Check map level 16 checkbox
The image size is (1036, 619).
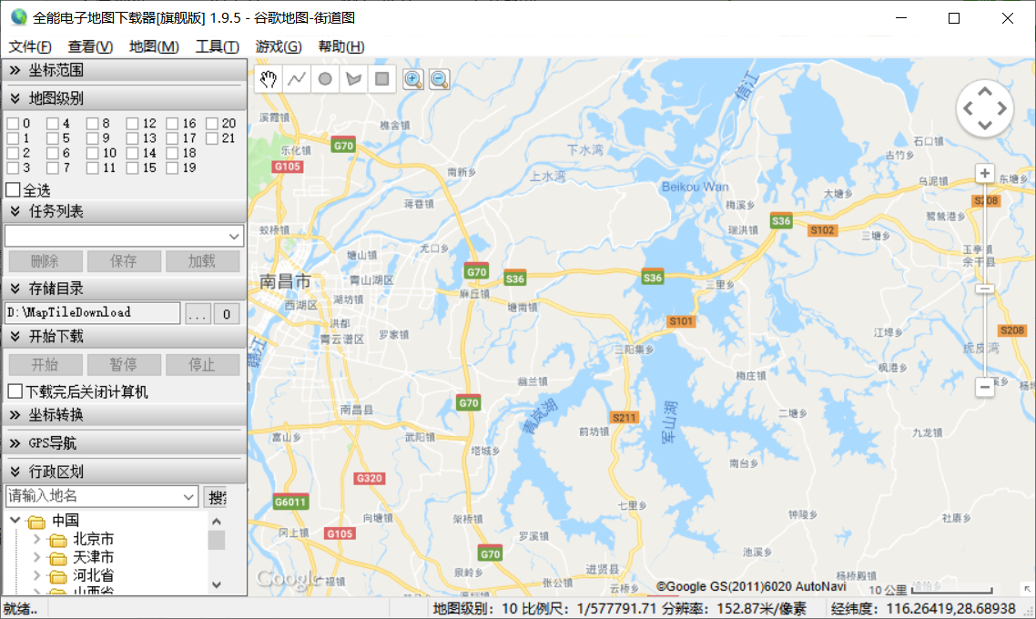(172, 124)
